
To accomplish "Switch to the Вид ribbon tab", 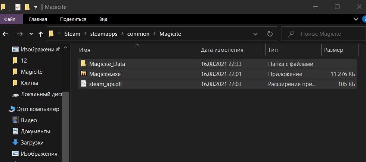I will pyautogui.click(x=103, y=19).
